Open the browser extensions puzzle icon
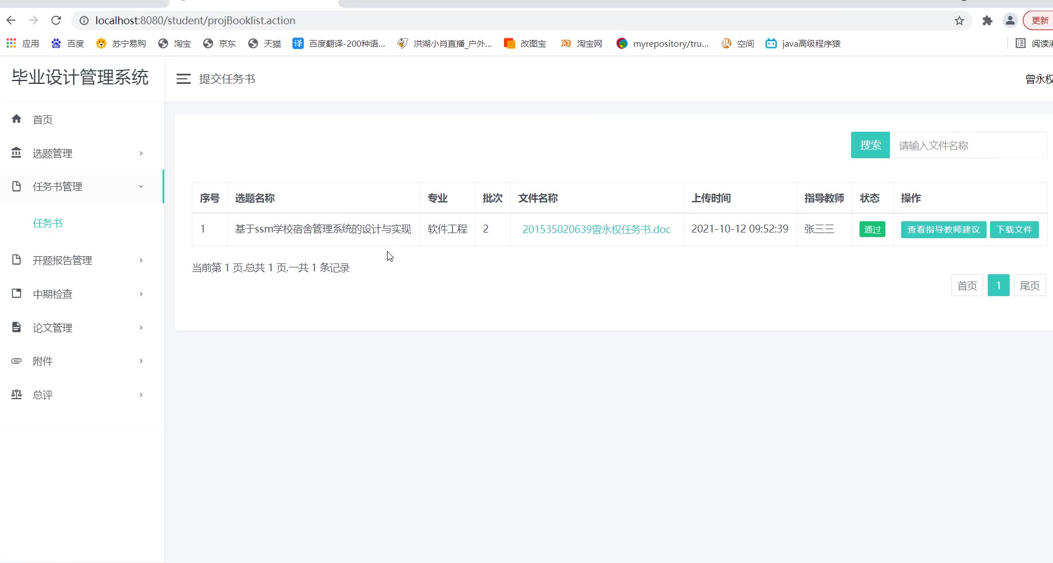The height and width of the screenshot is (563, 1053). point(987,21)
